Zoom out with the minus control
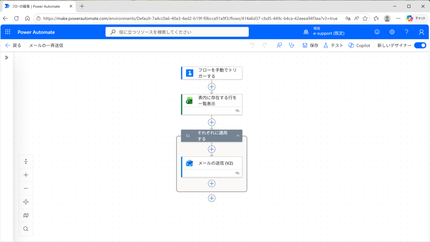Screen dimensions: 430x242 [x=26, y=188]
